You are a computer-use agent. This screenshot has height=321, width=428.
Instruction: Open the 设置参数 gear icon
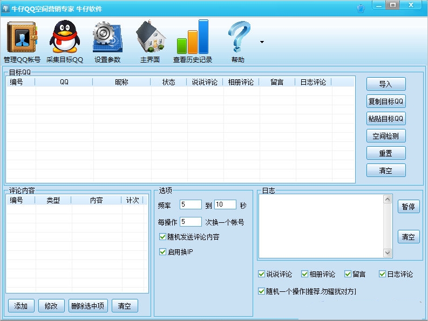point(107,37)
